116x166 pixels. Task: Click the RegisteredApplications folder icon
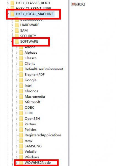[x=21, y=135]
